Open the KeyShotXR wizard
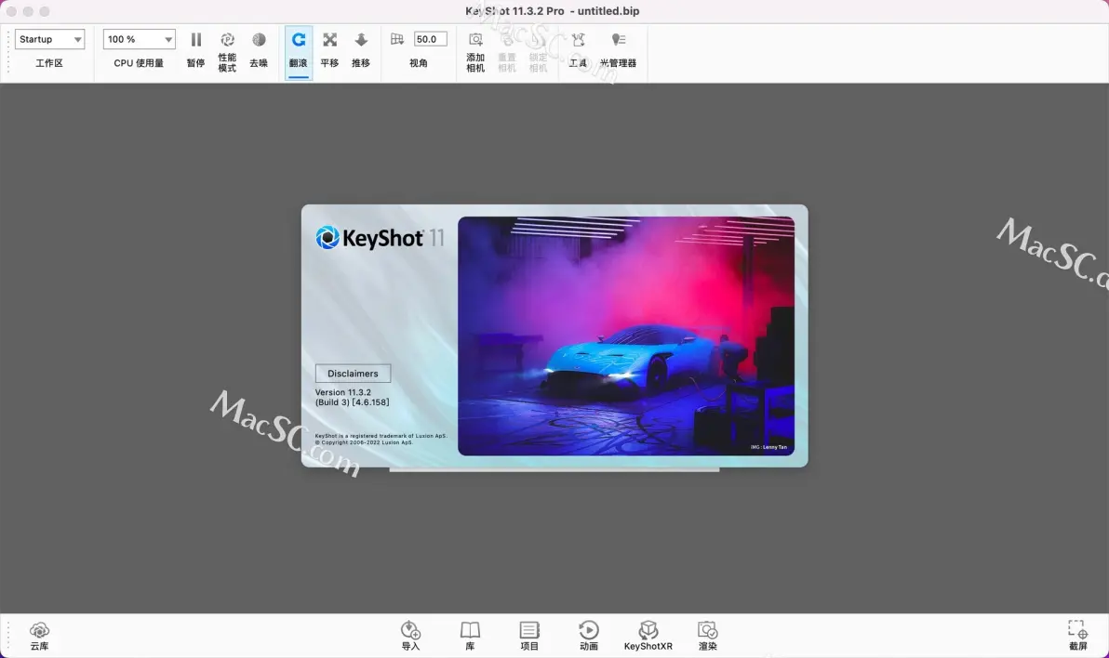 point(648,636)
